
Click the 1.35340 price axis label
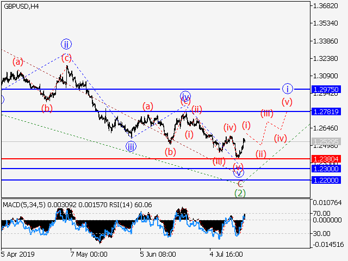325,23
